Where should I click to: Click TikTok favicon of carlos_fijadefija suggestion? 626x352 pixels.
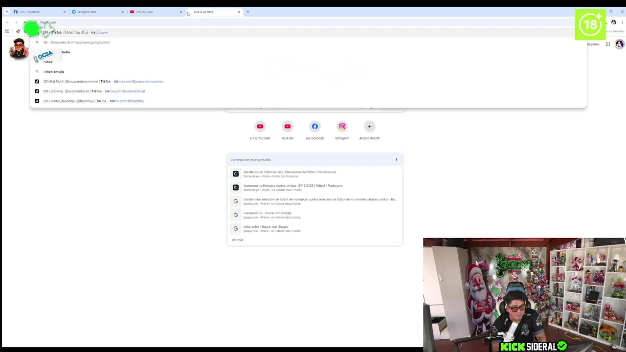pos(37,101)
